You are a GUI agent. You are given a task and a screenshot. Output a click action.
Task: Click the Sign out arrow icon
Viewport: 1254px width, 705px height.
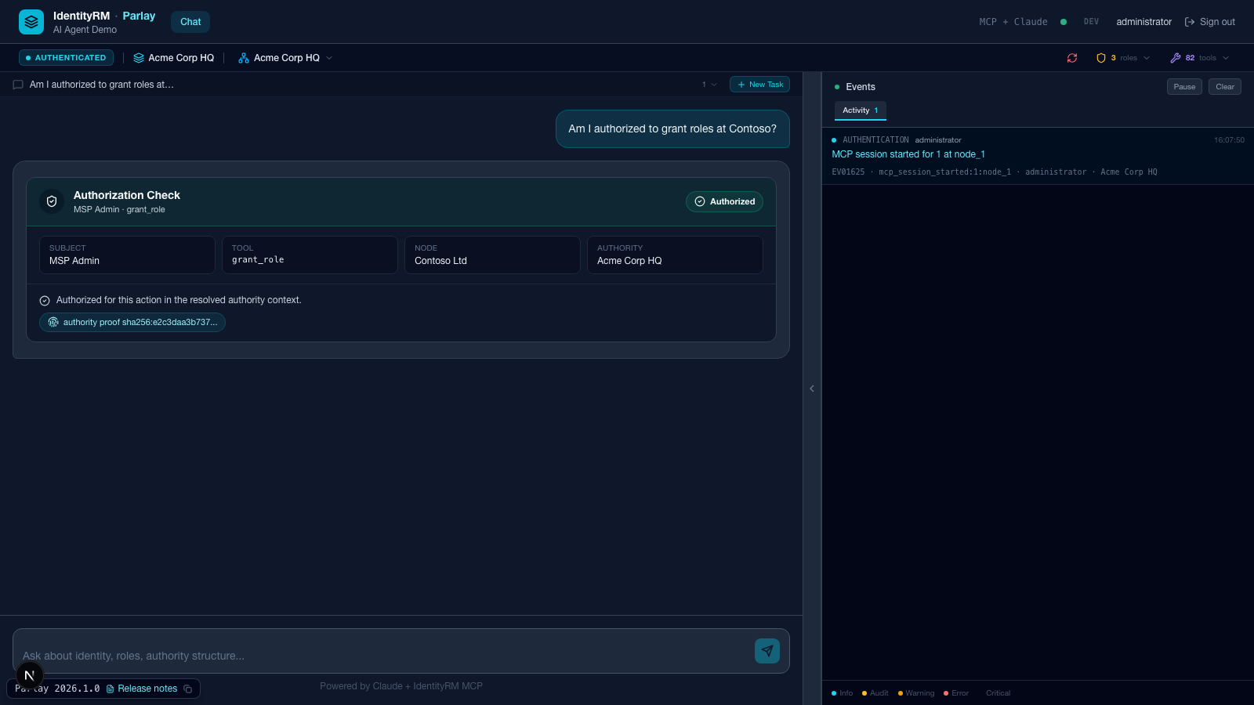[1190, 22]
